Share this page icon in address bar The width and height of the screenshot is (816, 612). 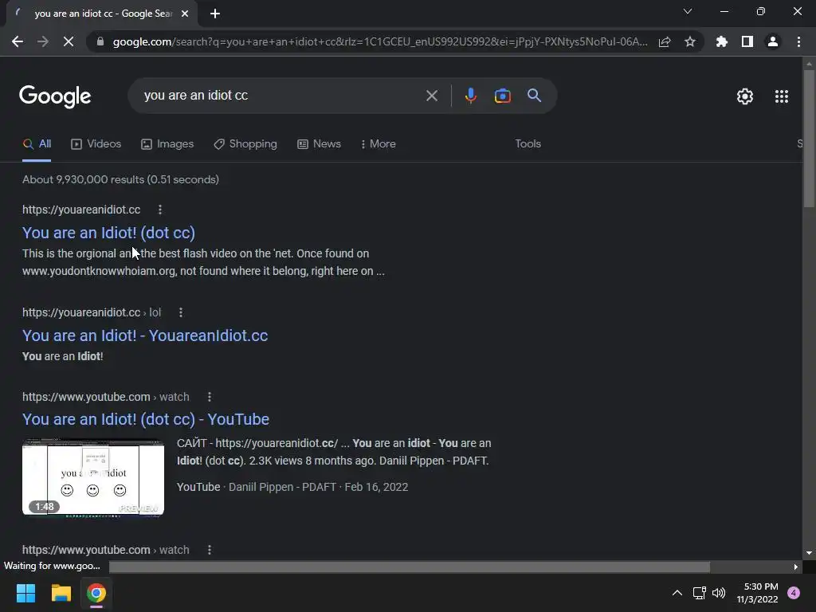pyautogui.click(x=665, y=41)
